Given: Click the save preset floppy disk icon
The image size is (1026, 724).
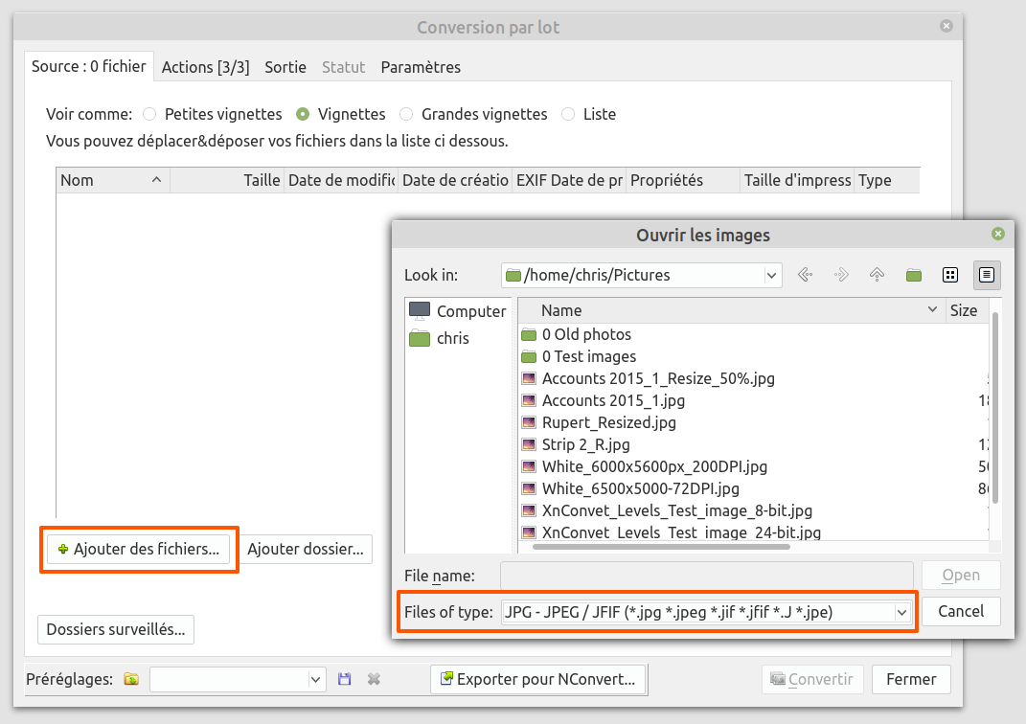Looking at the screenshot, I should point(345,679).
